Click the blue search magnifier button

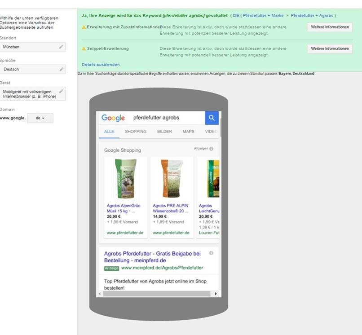click(x=212, y=118)
